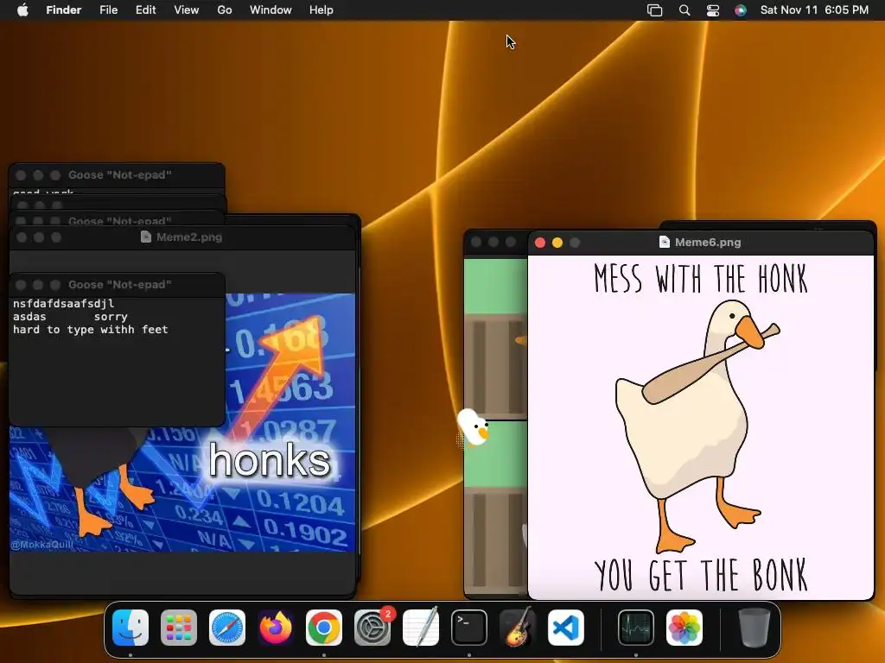885x663 pixels.
Task: Open the View menu
Action: click(x=187, y=10)
